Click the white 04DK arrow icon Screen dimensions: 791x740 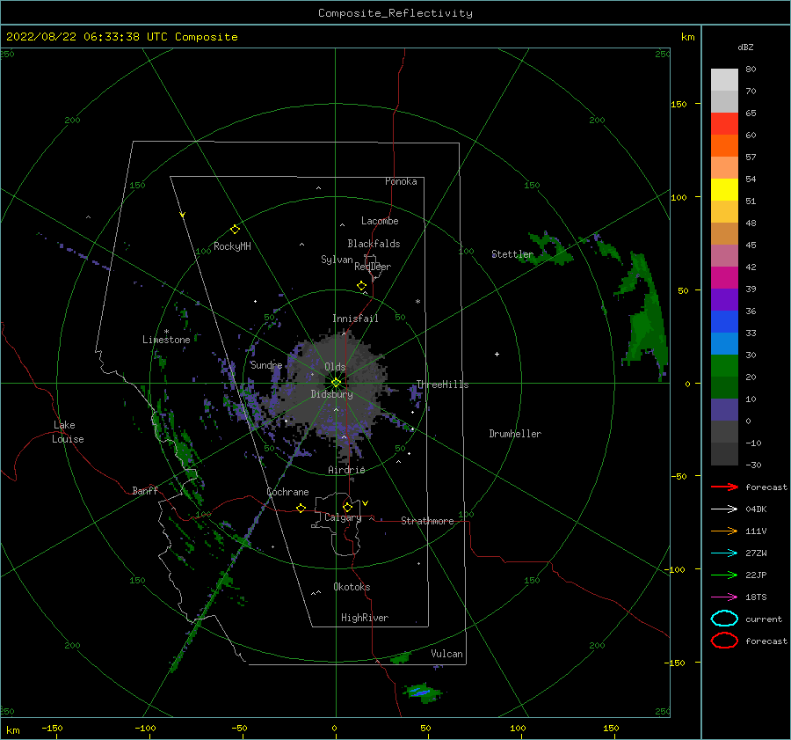pos(724,509)
